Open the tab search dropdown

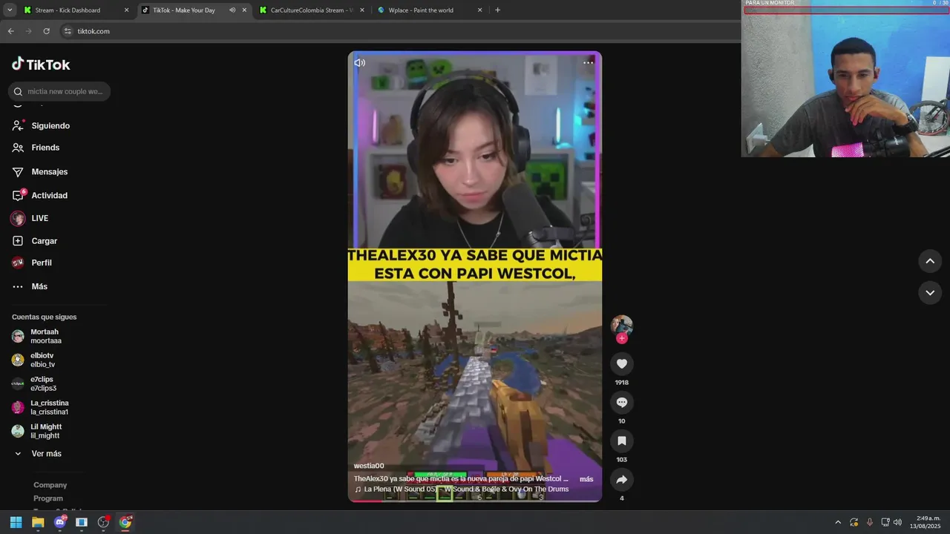click(x=10, y=10)
